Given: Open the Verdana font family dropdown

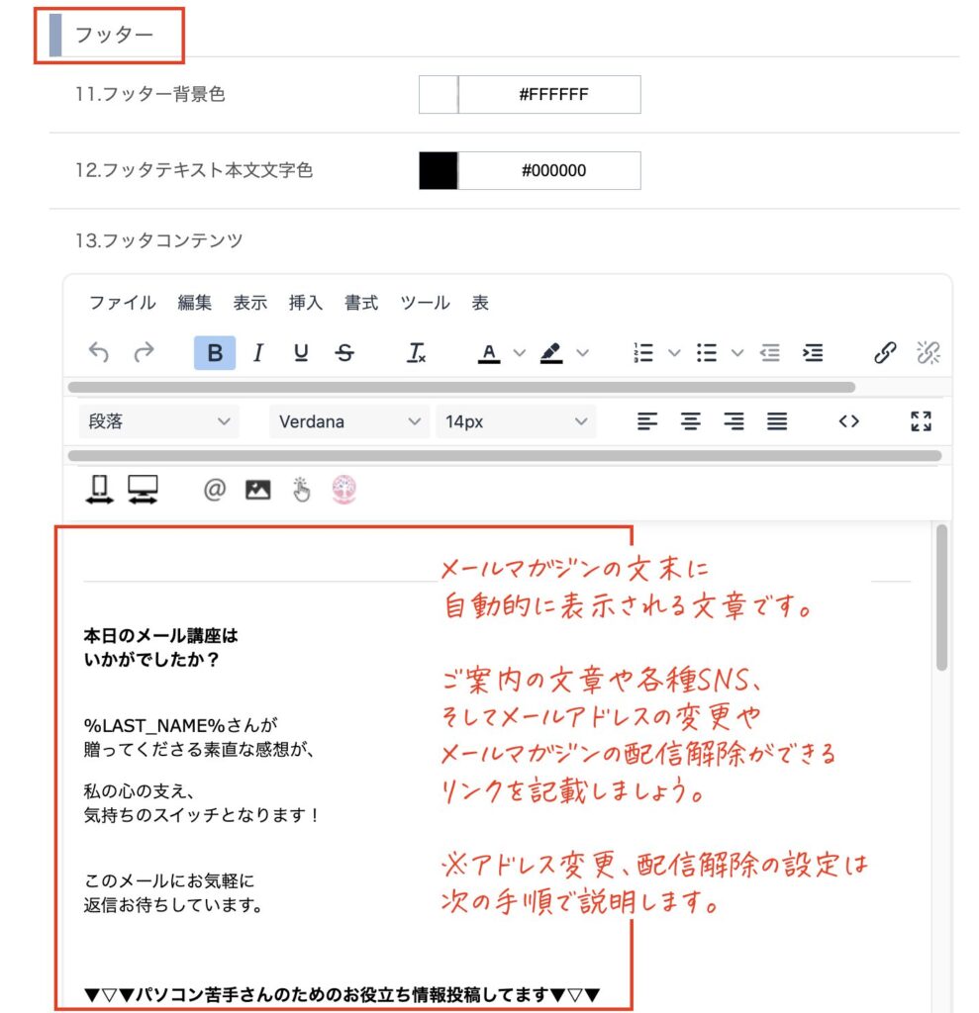Looking at the screenshot, I should [x=349, y=421].
